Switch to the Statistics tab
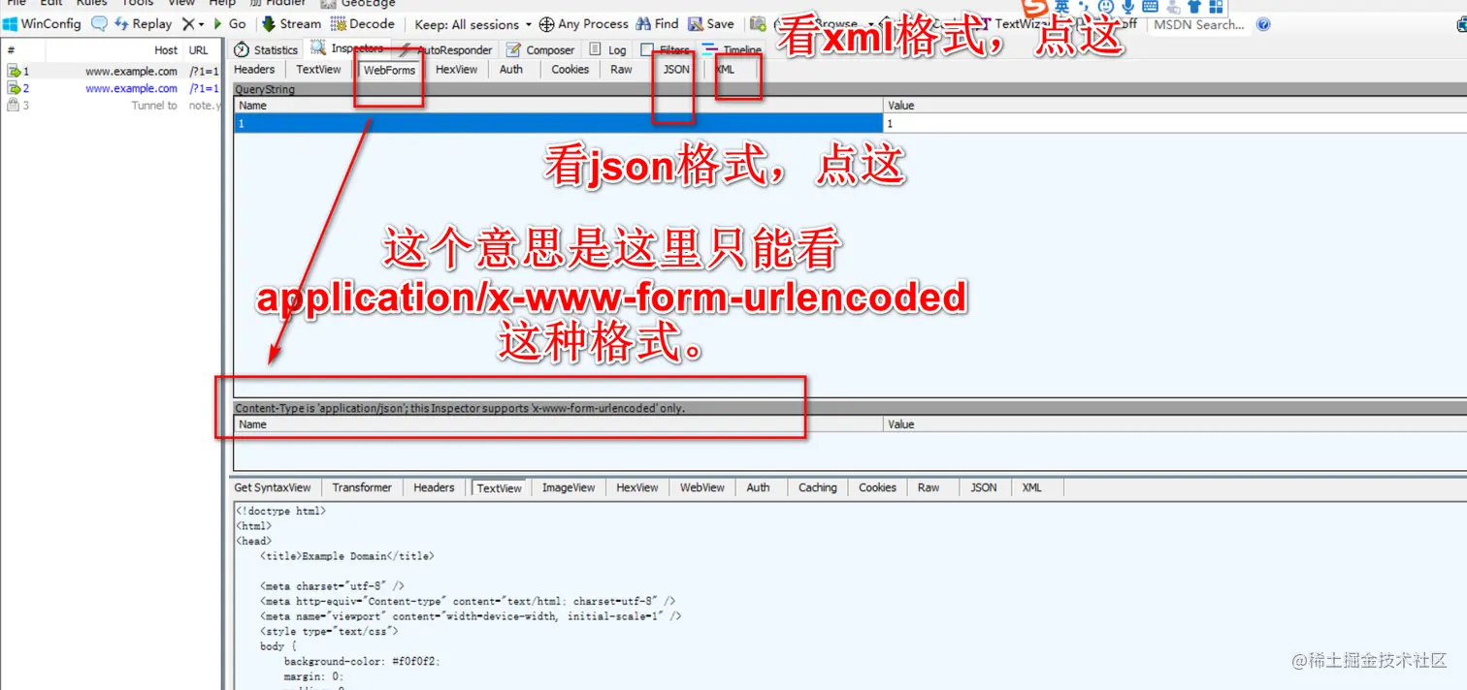1467x690 pixels. pos(266,49)
